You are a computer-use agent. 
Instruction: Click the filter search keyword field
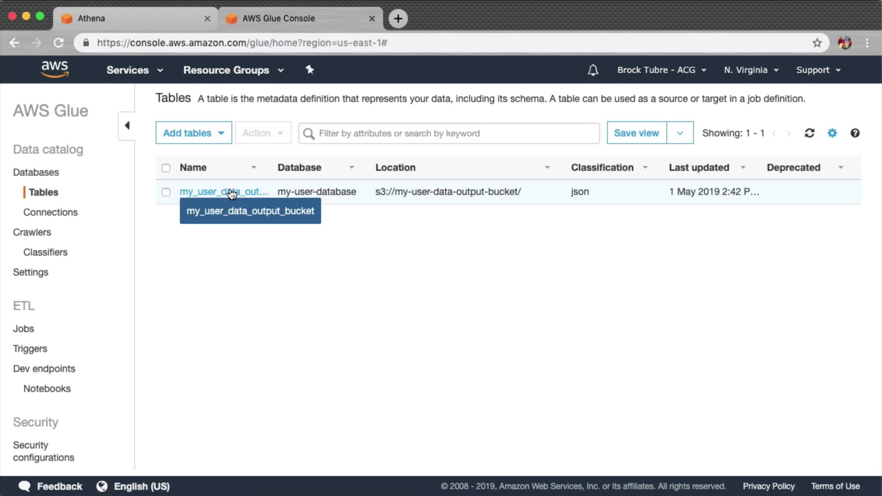(x=455, y=133)
